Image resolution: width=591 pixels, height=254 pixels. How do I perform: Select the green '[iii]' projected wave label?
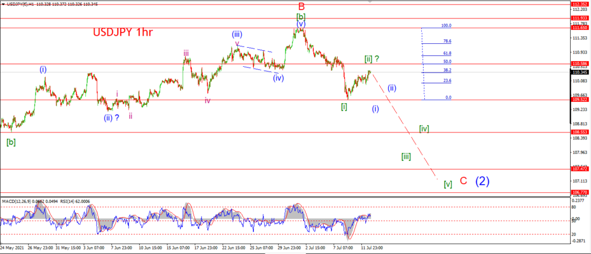pos(406,157)
